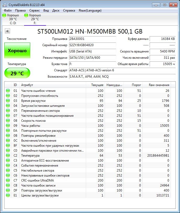Click the serial number field S2ZYJ9JGB04820
180x213 pixels.
coord(93,45)
